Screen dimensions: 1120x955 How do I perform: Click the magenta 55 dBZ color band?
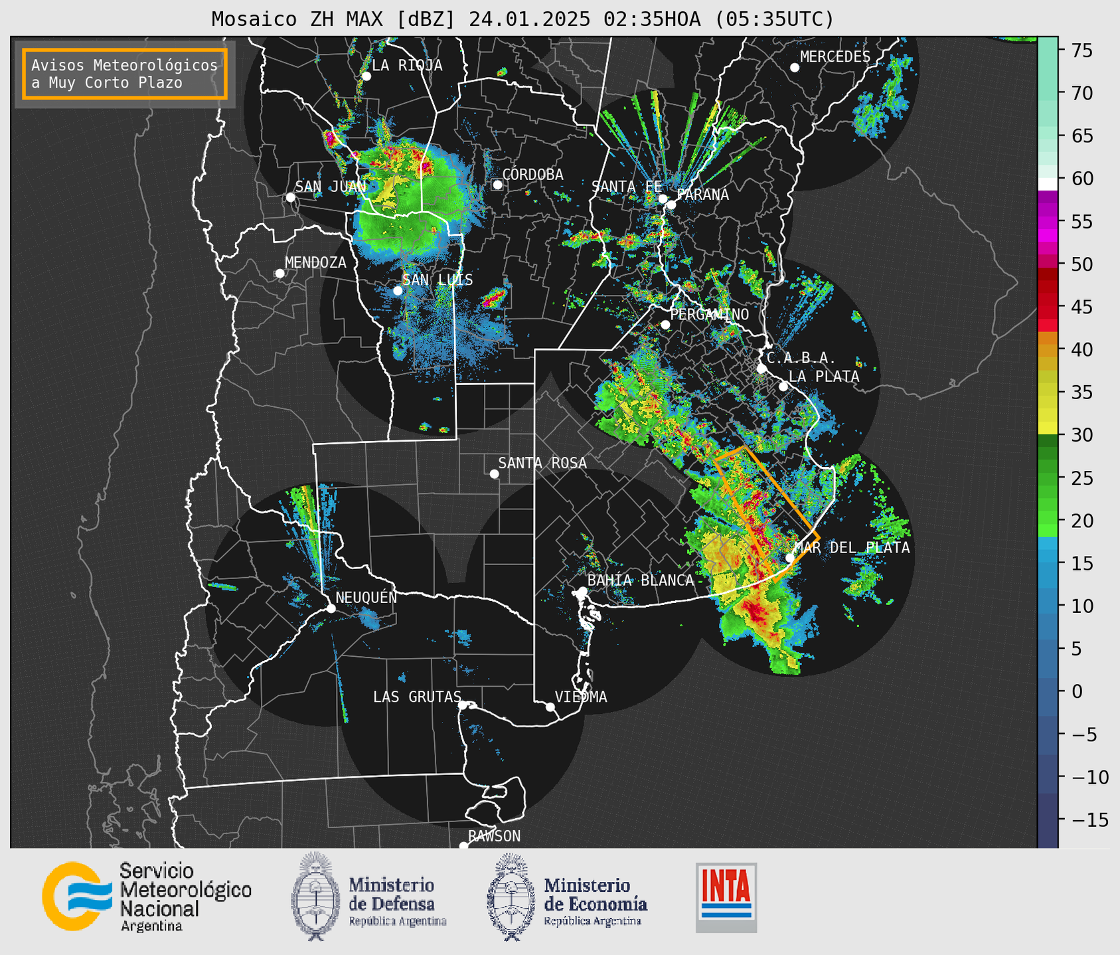click(1048, 222)
